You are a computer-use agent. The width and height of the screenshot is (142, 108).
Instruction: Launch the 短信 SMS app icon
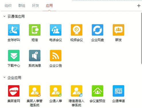(x=35, y=30)
